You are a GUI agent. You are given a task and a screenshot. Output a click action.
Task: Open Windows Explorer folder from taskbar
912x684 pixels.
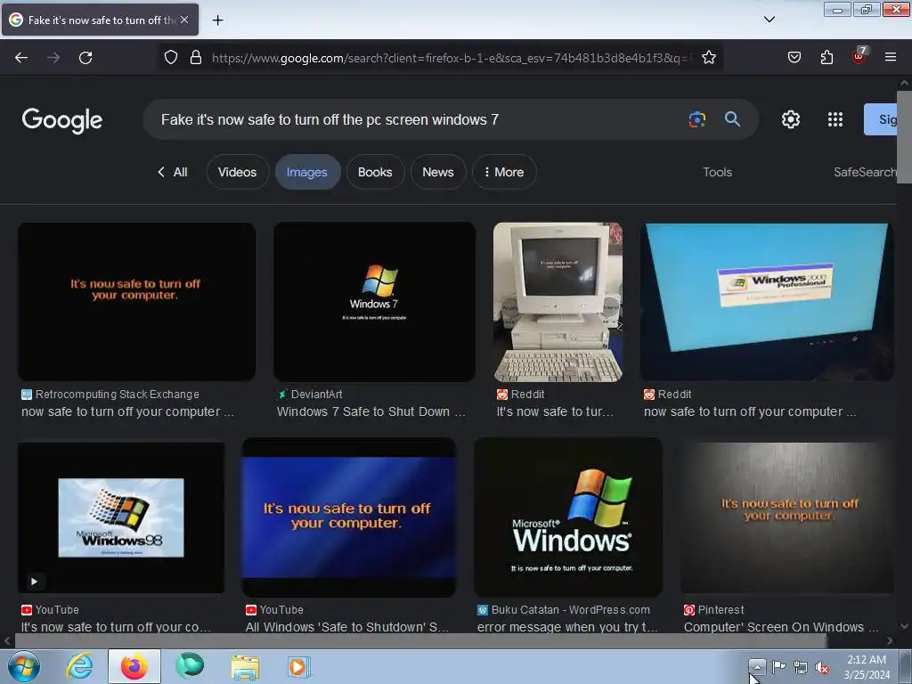pyautogui.click(x=245, y=666)
